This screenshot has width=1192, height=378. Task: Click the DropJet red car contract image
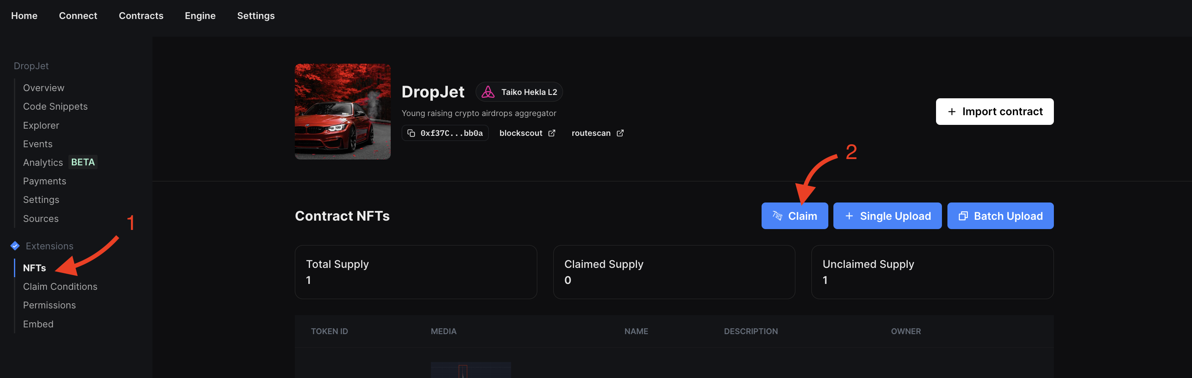(343, 111)
